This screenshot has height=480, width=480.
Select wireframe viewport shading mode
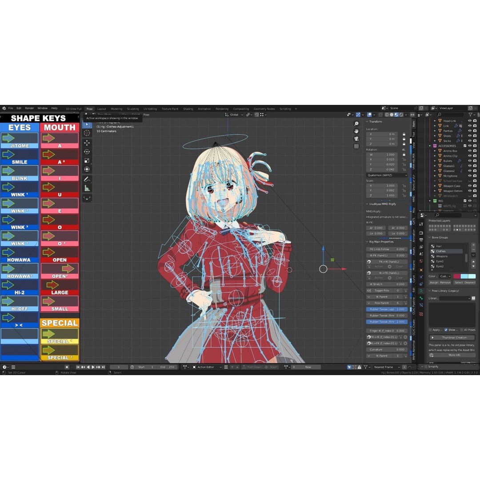click(387, 115)
